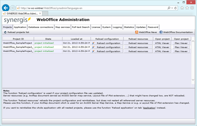
Task: Open second project row in Flex Viewer
Action: pos(181,47)
